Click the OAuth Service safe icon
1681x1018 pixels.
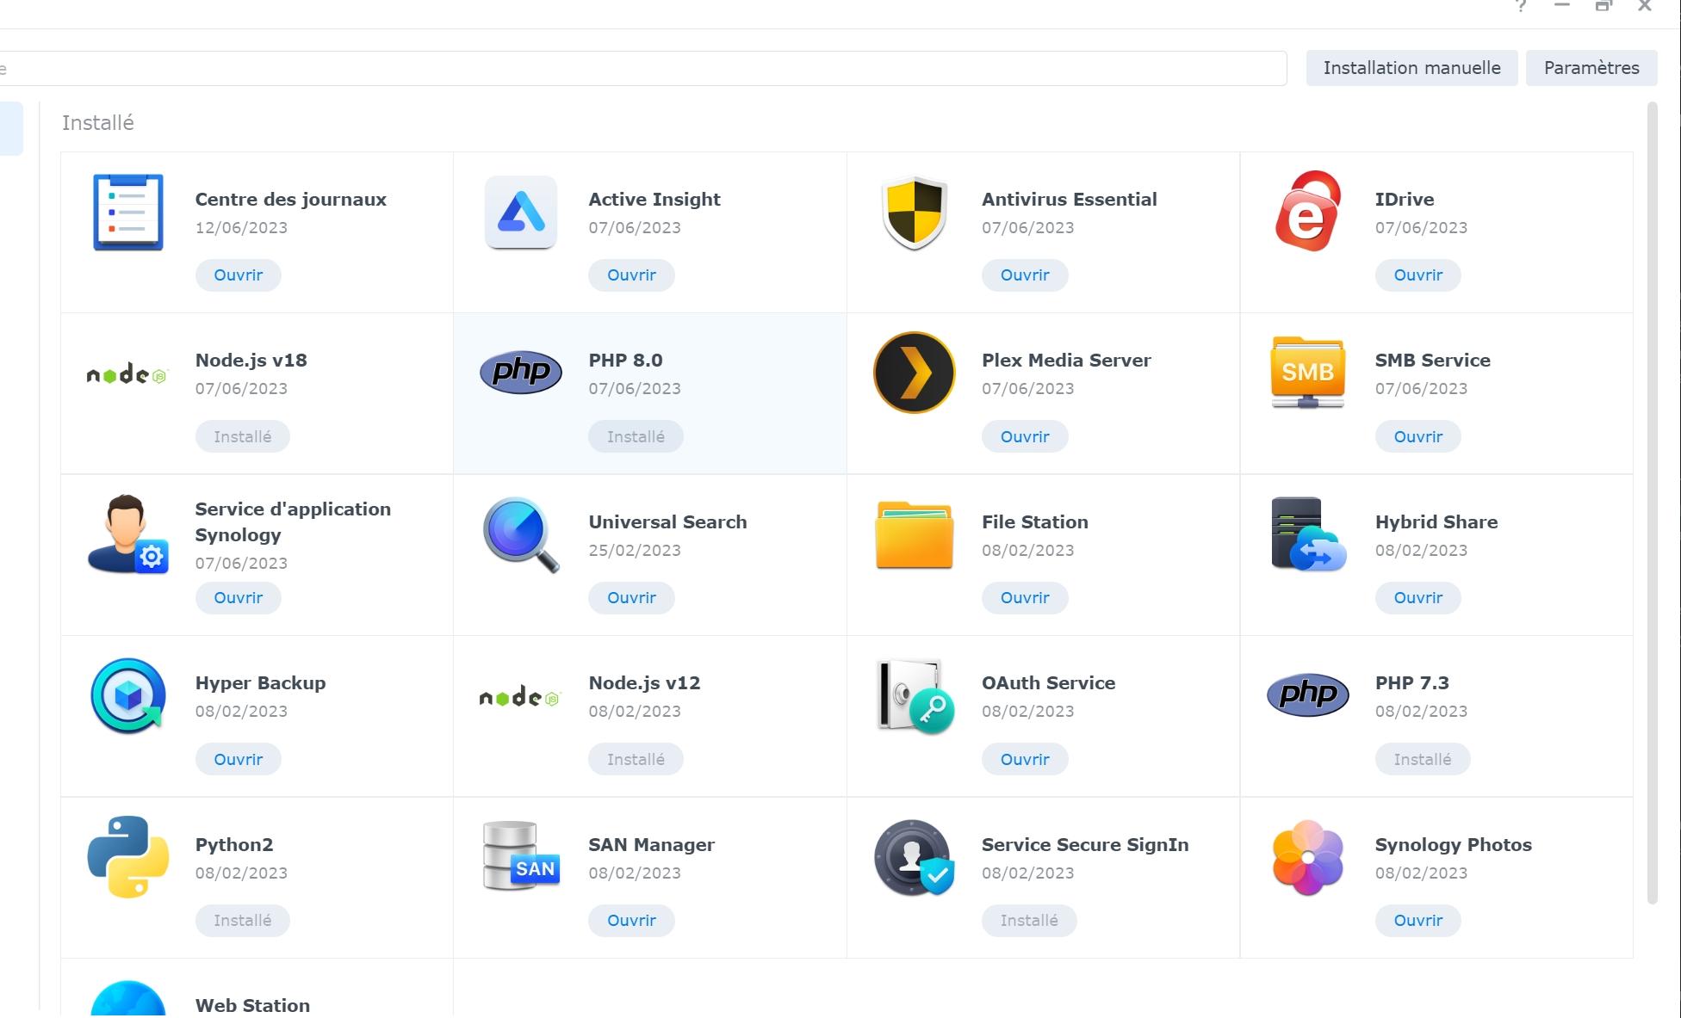[914, 695]
